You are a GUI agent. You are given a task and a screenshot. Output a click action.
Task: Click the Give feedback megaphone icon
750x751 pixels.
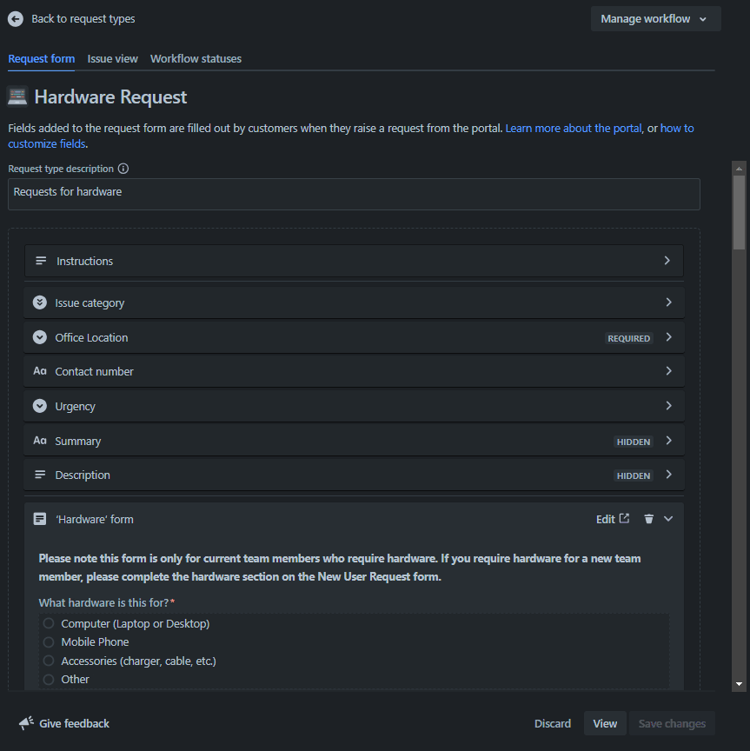pos(26,722)
